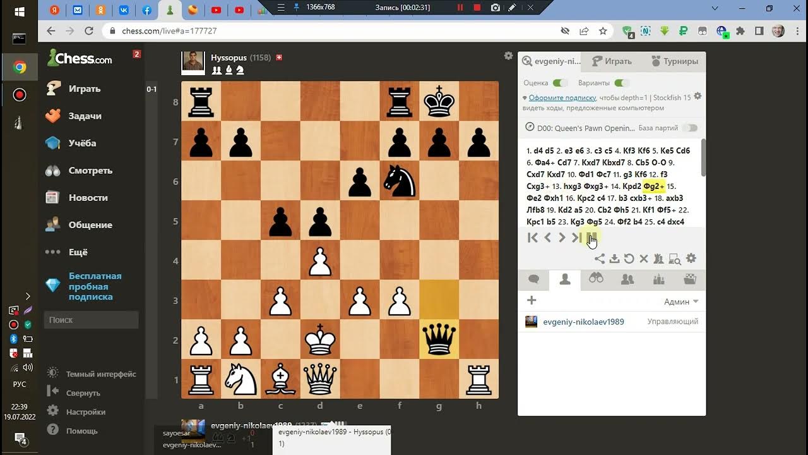Select the evgeniy-ni... game tab
Screen dimensions: 808x455
550,61
